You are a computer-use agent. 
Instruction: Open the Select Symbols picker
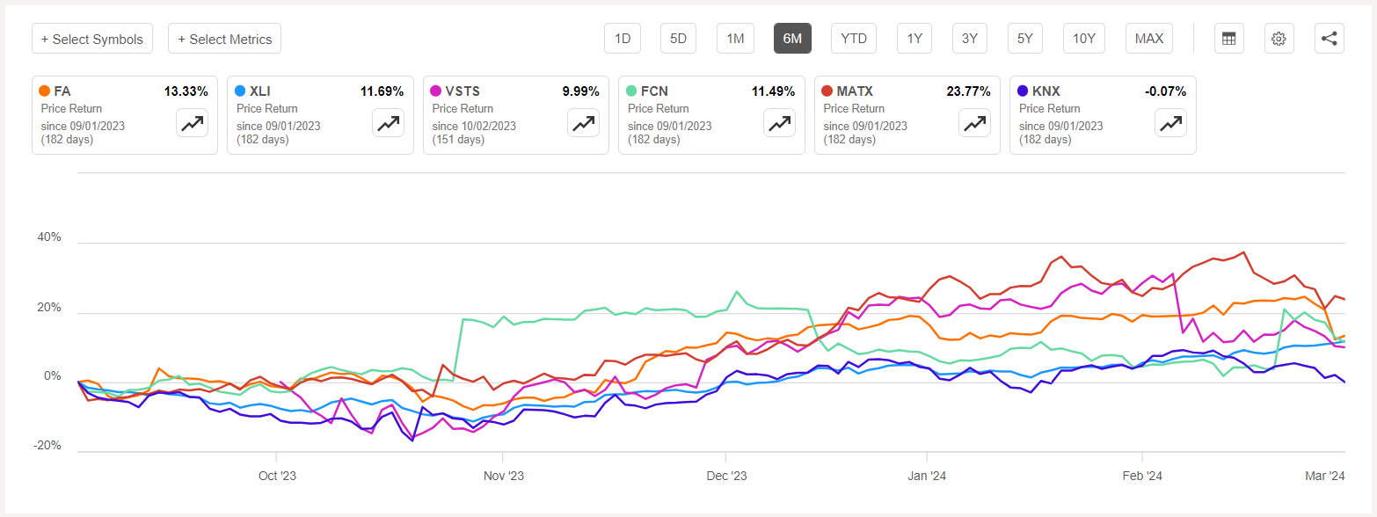[x=92, y=38]
